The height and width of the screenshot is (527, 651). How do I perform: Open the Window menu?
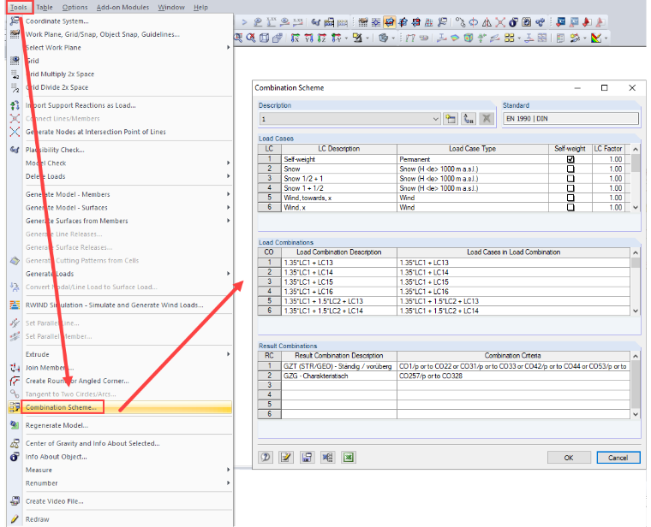tap(171, 7)
